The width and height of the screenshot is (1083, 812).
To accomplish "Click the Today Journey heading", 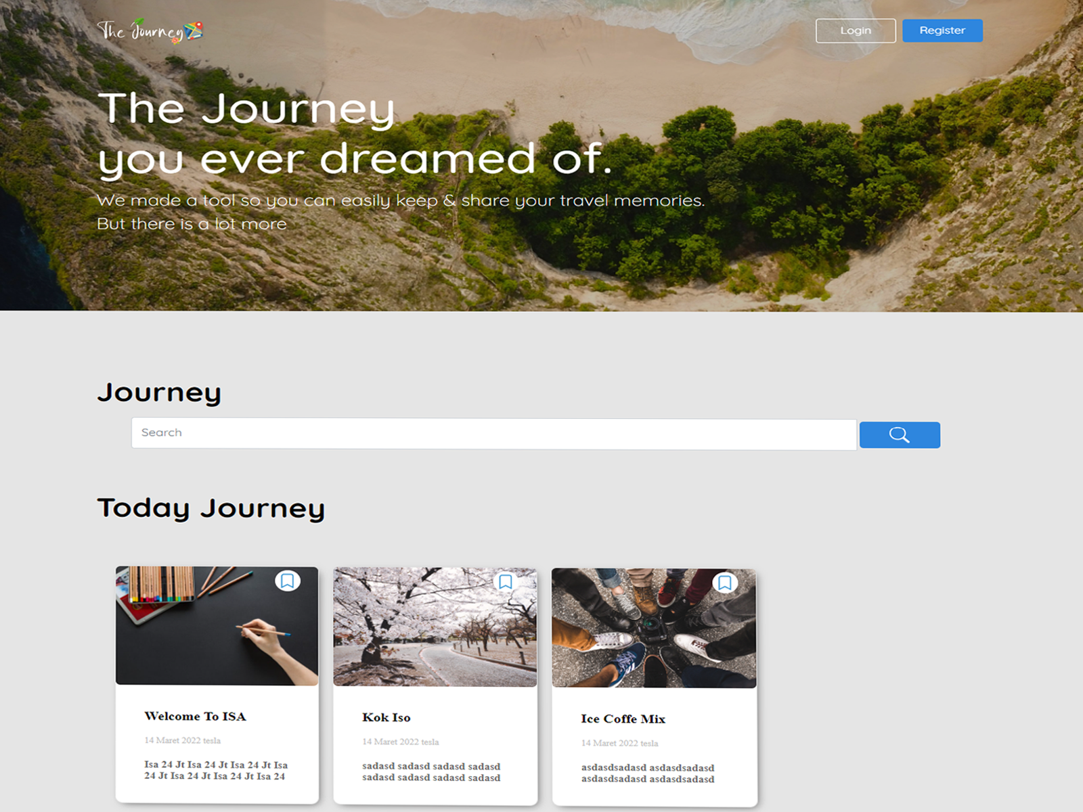I will pos(211,509).
